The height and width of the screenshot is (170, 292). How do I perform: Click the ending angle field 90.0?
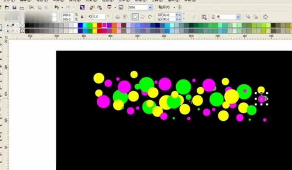[169, 19]
